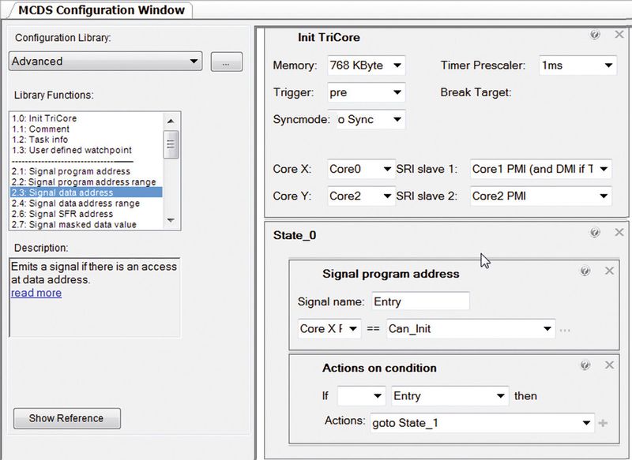
Task: Click the Init TriCore title
Action: [329, 37]
